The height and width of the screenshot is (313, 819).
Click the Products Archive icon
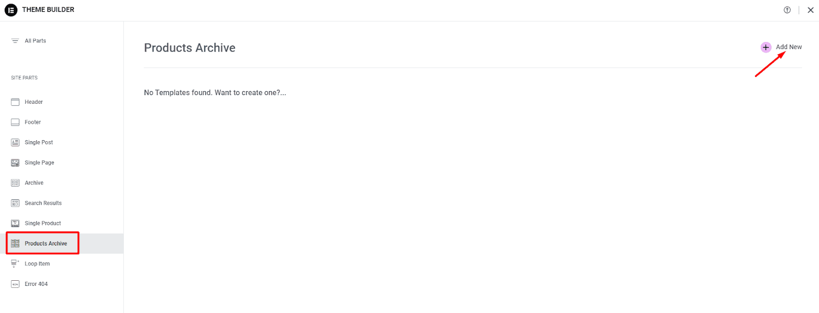(x=15, y=243)
